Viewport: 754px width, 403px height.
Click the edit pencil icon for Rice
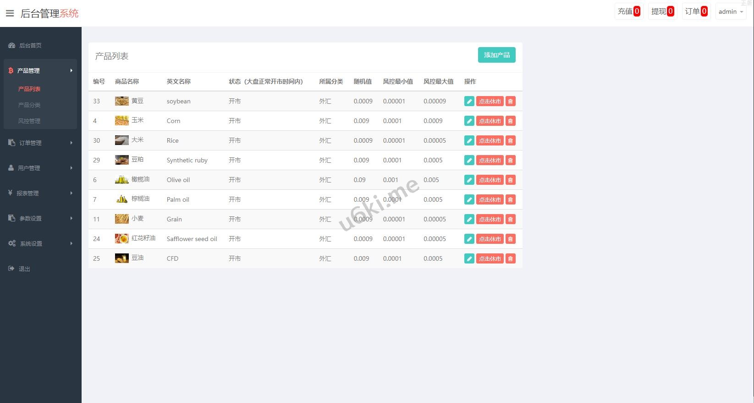(469, 140)
